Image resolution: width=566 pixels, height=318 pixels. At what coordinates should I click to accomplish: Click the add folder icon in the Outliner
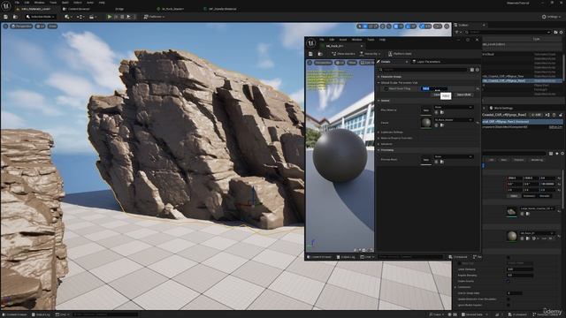[556, 32]
